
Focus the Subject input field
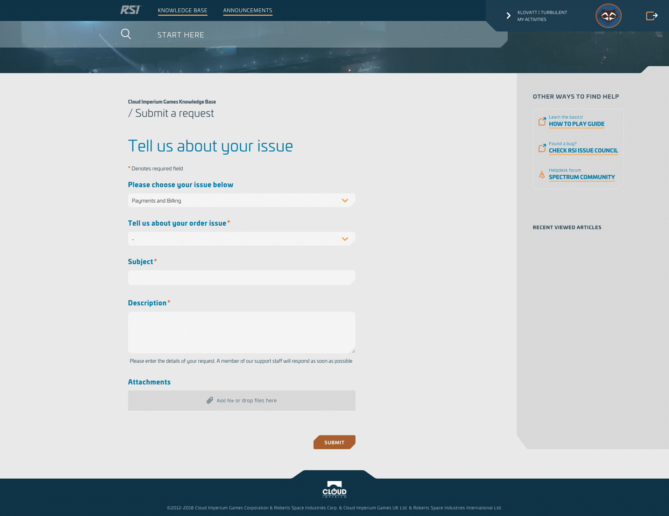click(241, 278)
